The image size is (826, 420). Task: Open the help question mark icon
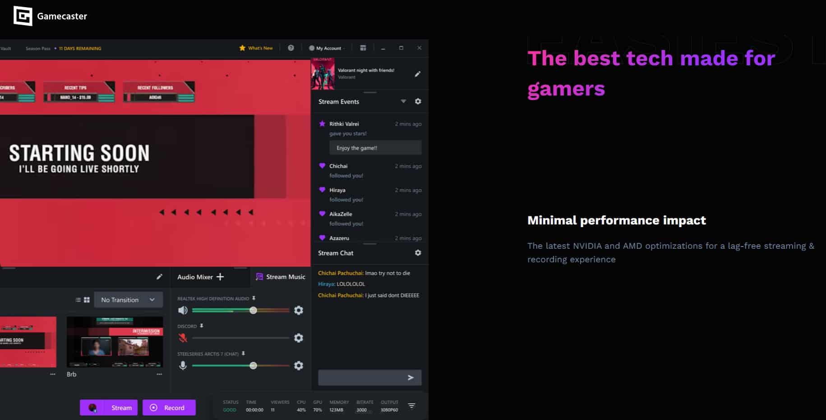pos(291,48)
